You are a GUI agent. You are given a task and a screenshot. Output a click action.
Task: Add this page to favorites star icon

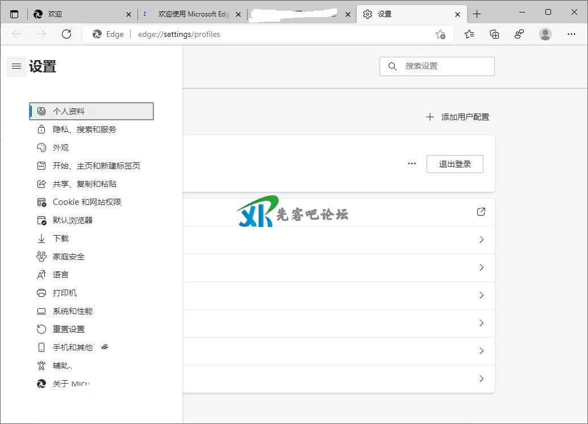pos(440,35)
